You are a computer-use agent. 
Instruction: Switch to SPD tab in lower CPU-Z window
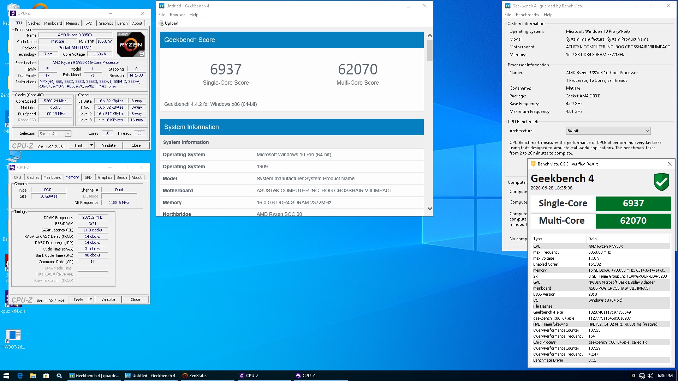tap(88, 177)
